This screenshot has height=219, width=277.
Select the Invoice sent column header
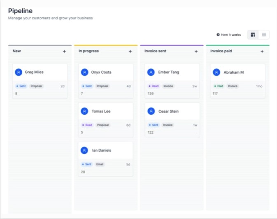[x=156, y=51]
